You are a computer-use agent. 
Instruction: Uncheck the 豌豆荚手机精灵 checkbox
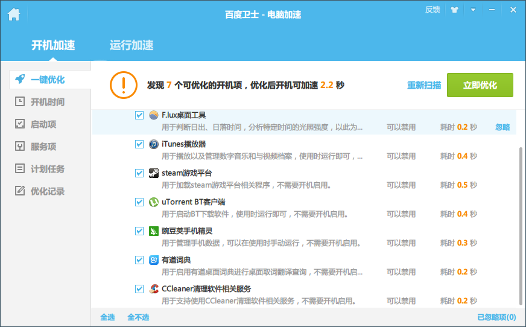tap(139, 231)
